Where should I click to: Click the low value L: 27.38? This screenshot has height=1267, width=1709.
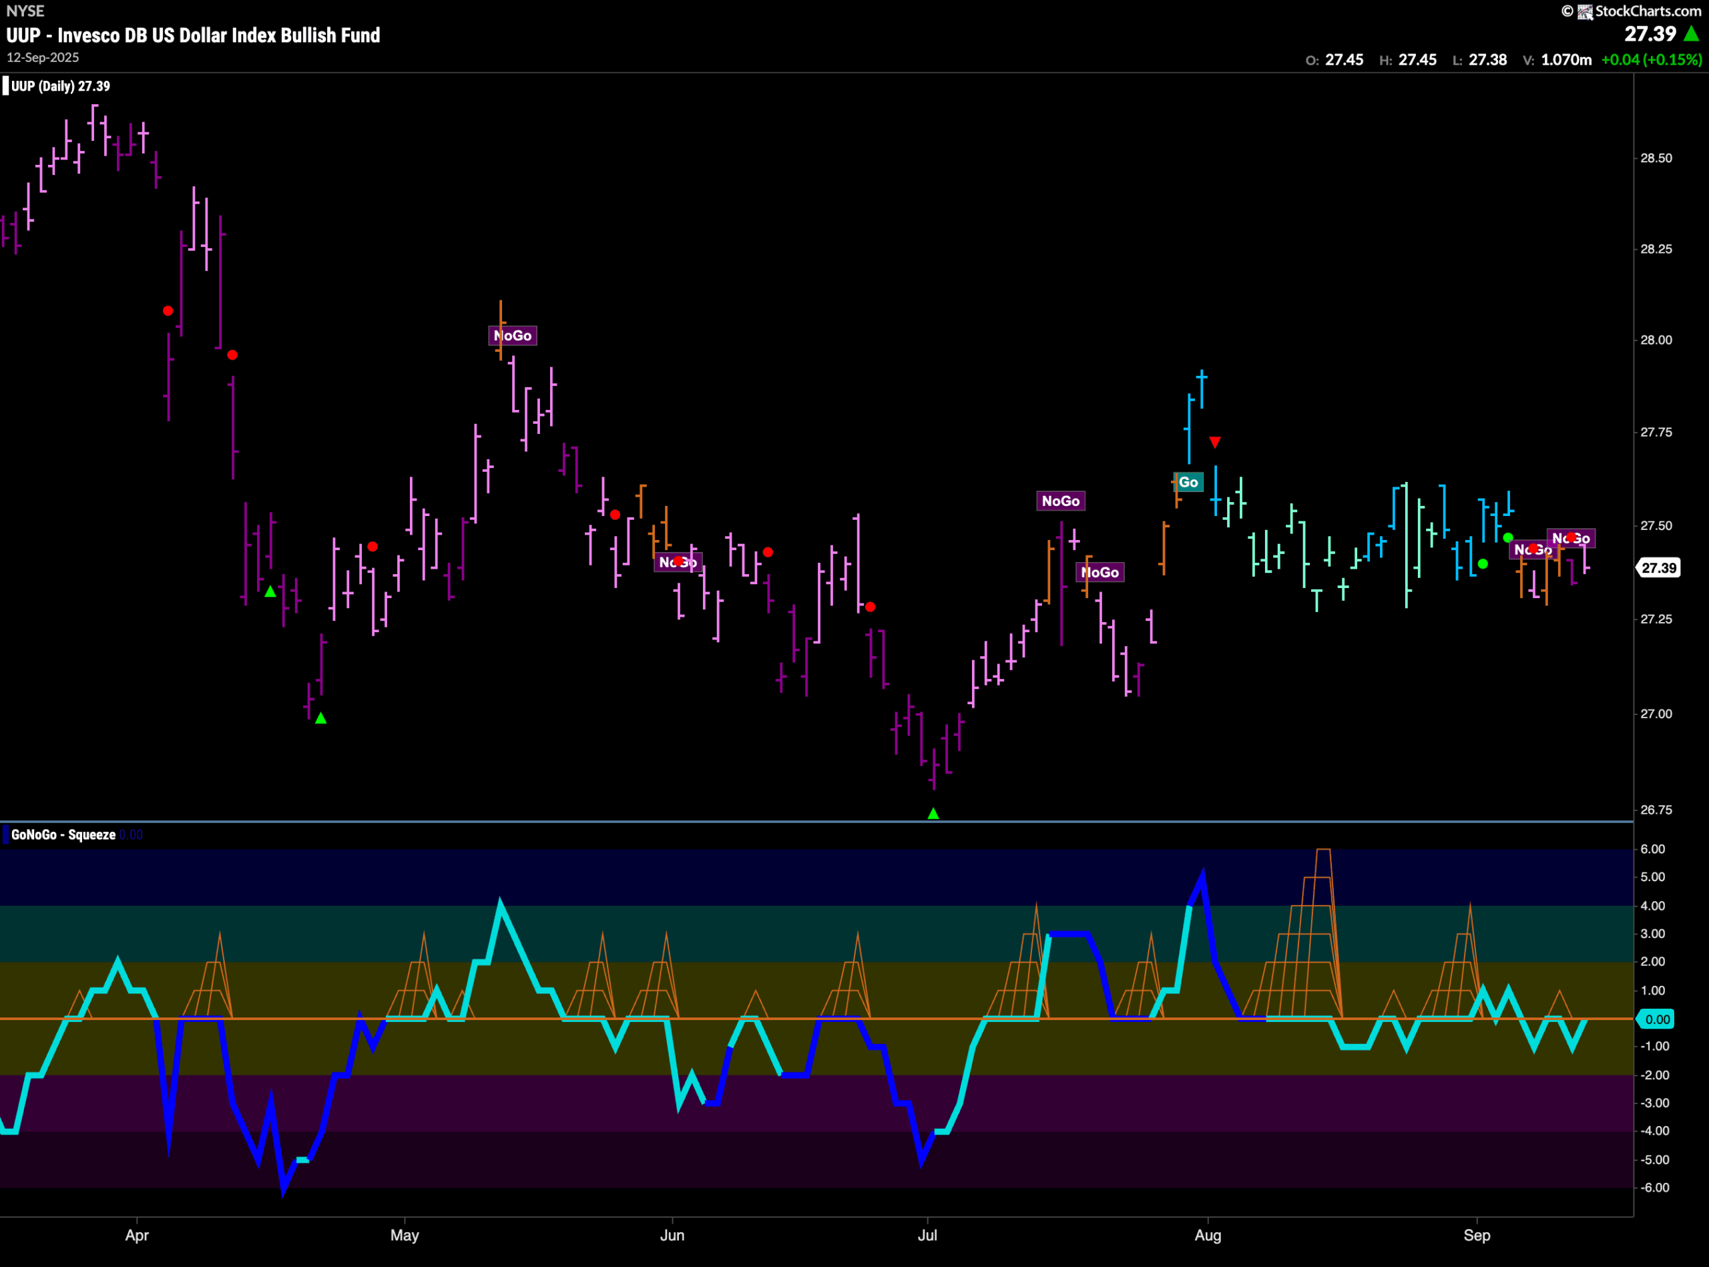(1479, 60)
